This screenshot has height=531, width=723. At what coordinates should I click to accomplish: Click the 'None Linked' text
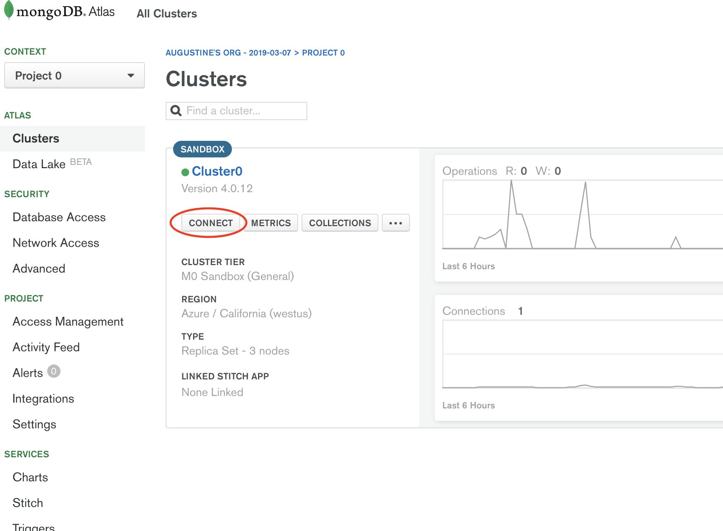(212, 392)
